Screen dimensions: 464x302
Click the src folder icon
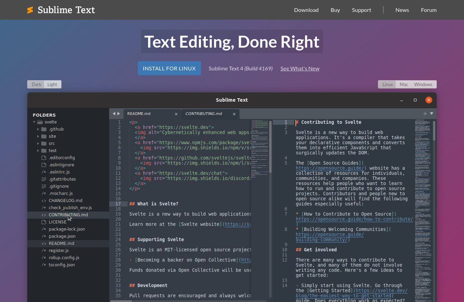point(44,144)
